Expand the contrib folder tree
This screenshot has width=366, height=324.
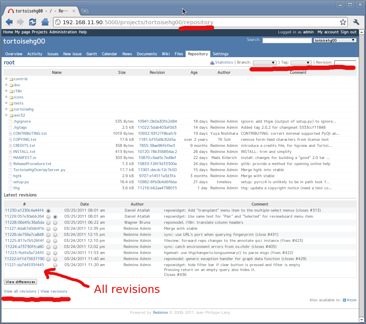pos(6,79)
